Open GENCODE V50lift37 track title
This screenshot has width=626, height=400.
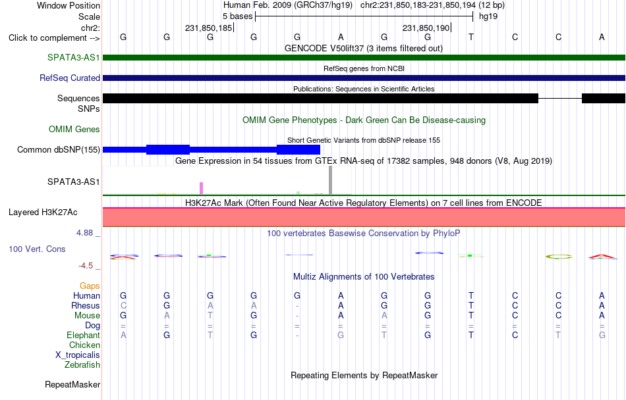(363, 49)
